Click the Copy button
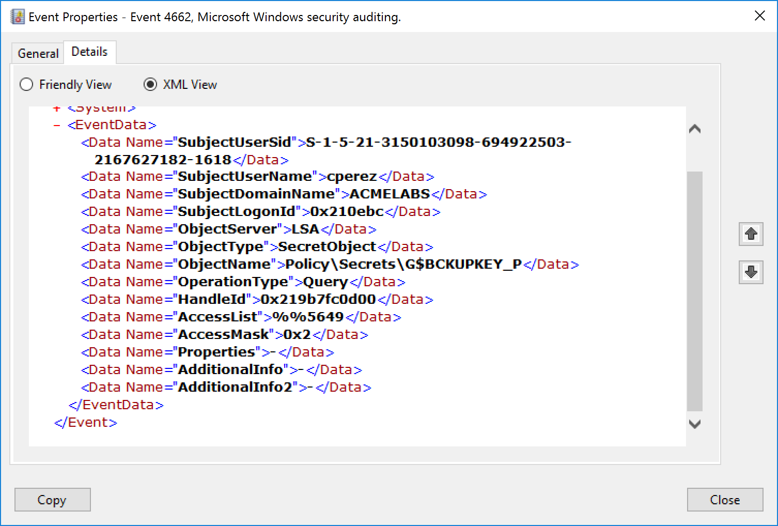The width and height of the screenshot is (778, 526). click(52, 499)
